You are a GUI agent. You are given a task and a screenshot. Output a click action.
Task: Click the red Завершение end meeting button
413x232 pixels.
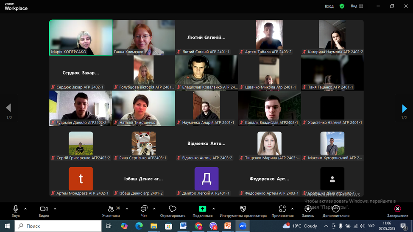397,211
